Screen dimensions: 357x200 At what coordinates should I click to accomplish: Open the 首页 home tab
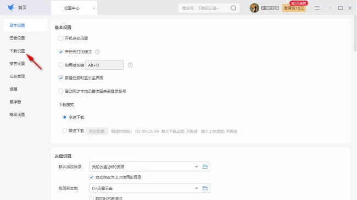click(23, 8)
